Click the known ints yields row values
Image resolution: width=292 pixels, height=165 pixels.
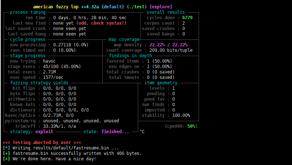[x=60, y=105]
